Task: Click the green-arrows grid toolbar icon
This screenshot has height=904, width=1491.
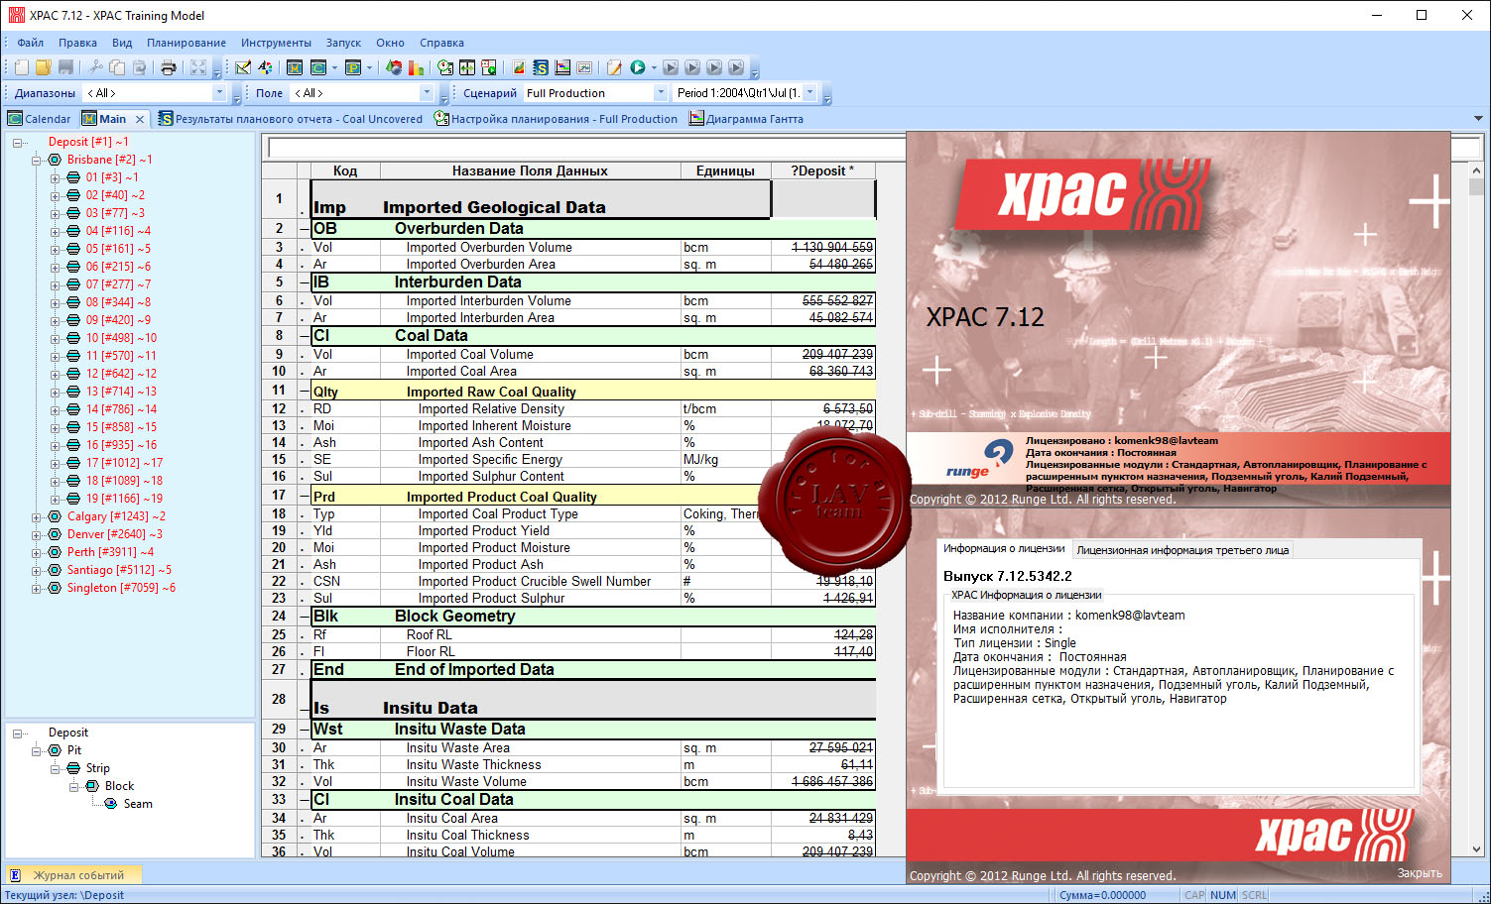Action: point(467,67)
